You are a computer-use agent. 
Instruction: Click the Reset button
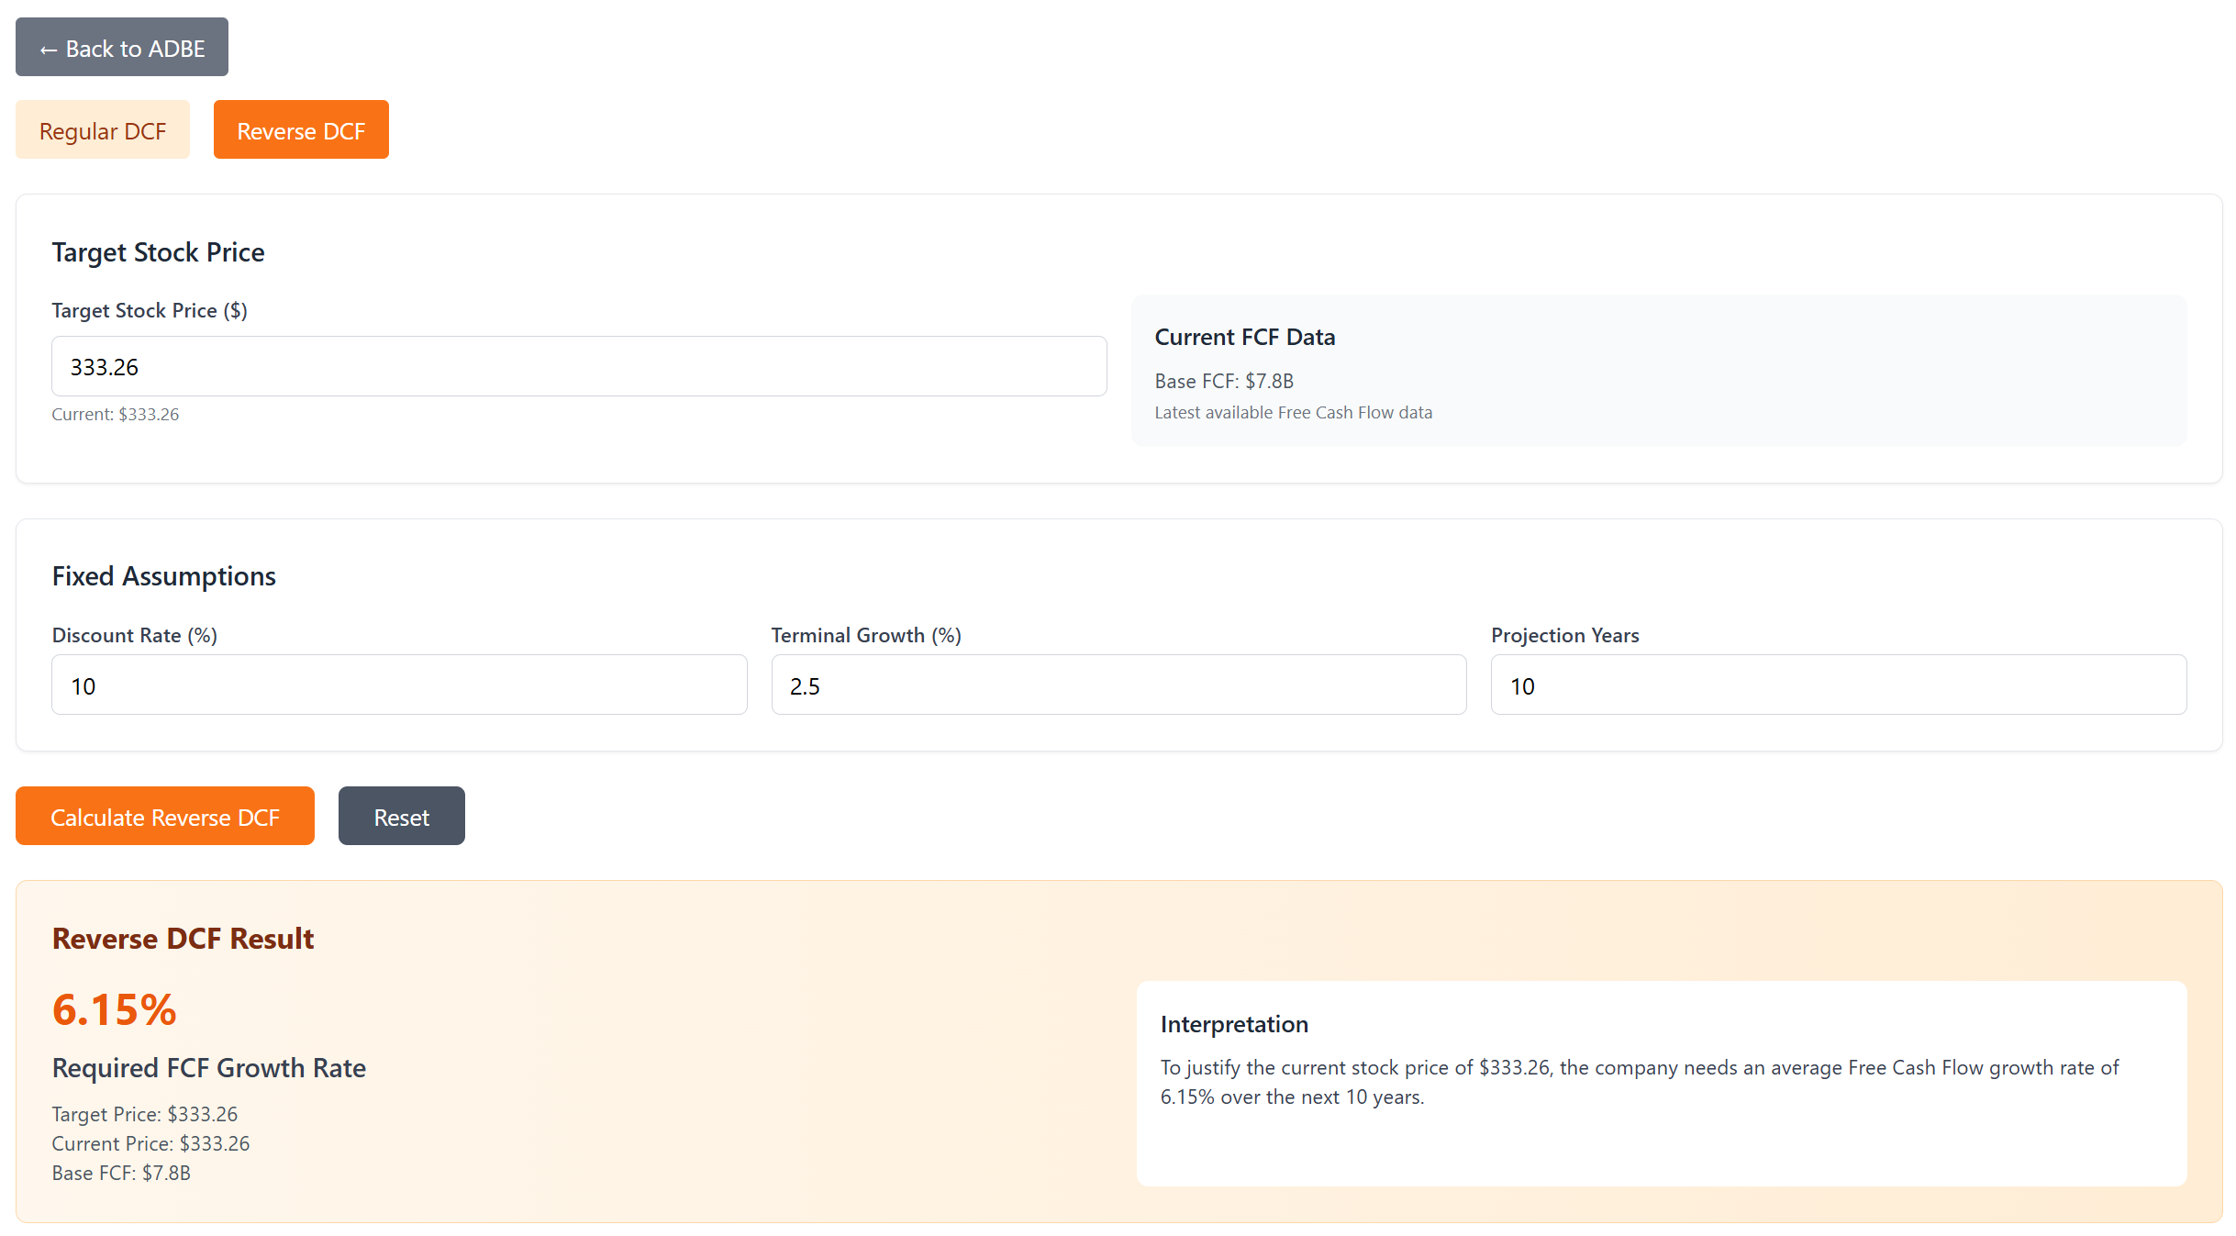click(x=401, y=817)
